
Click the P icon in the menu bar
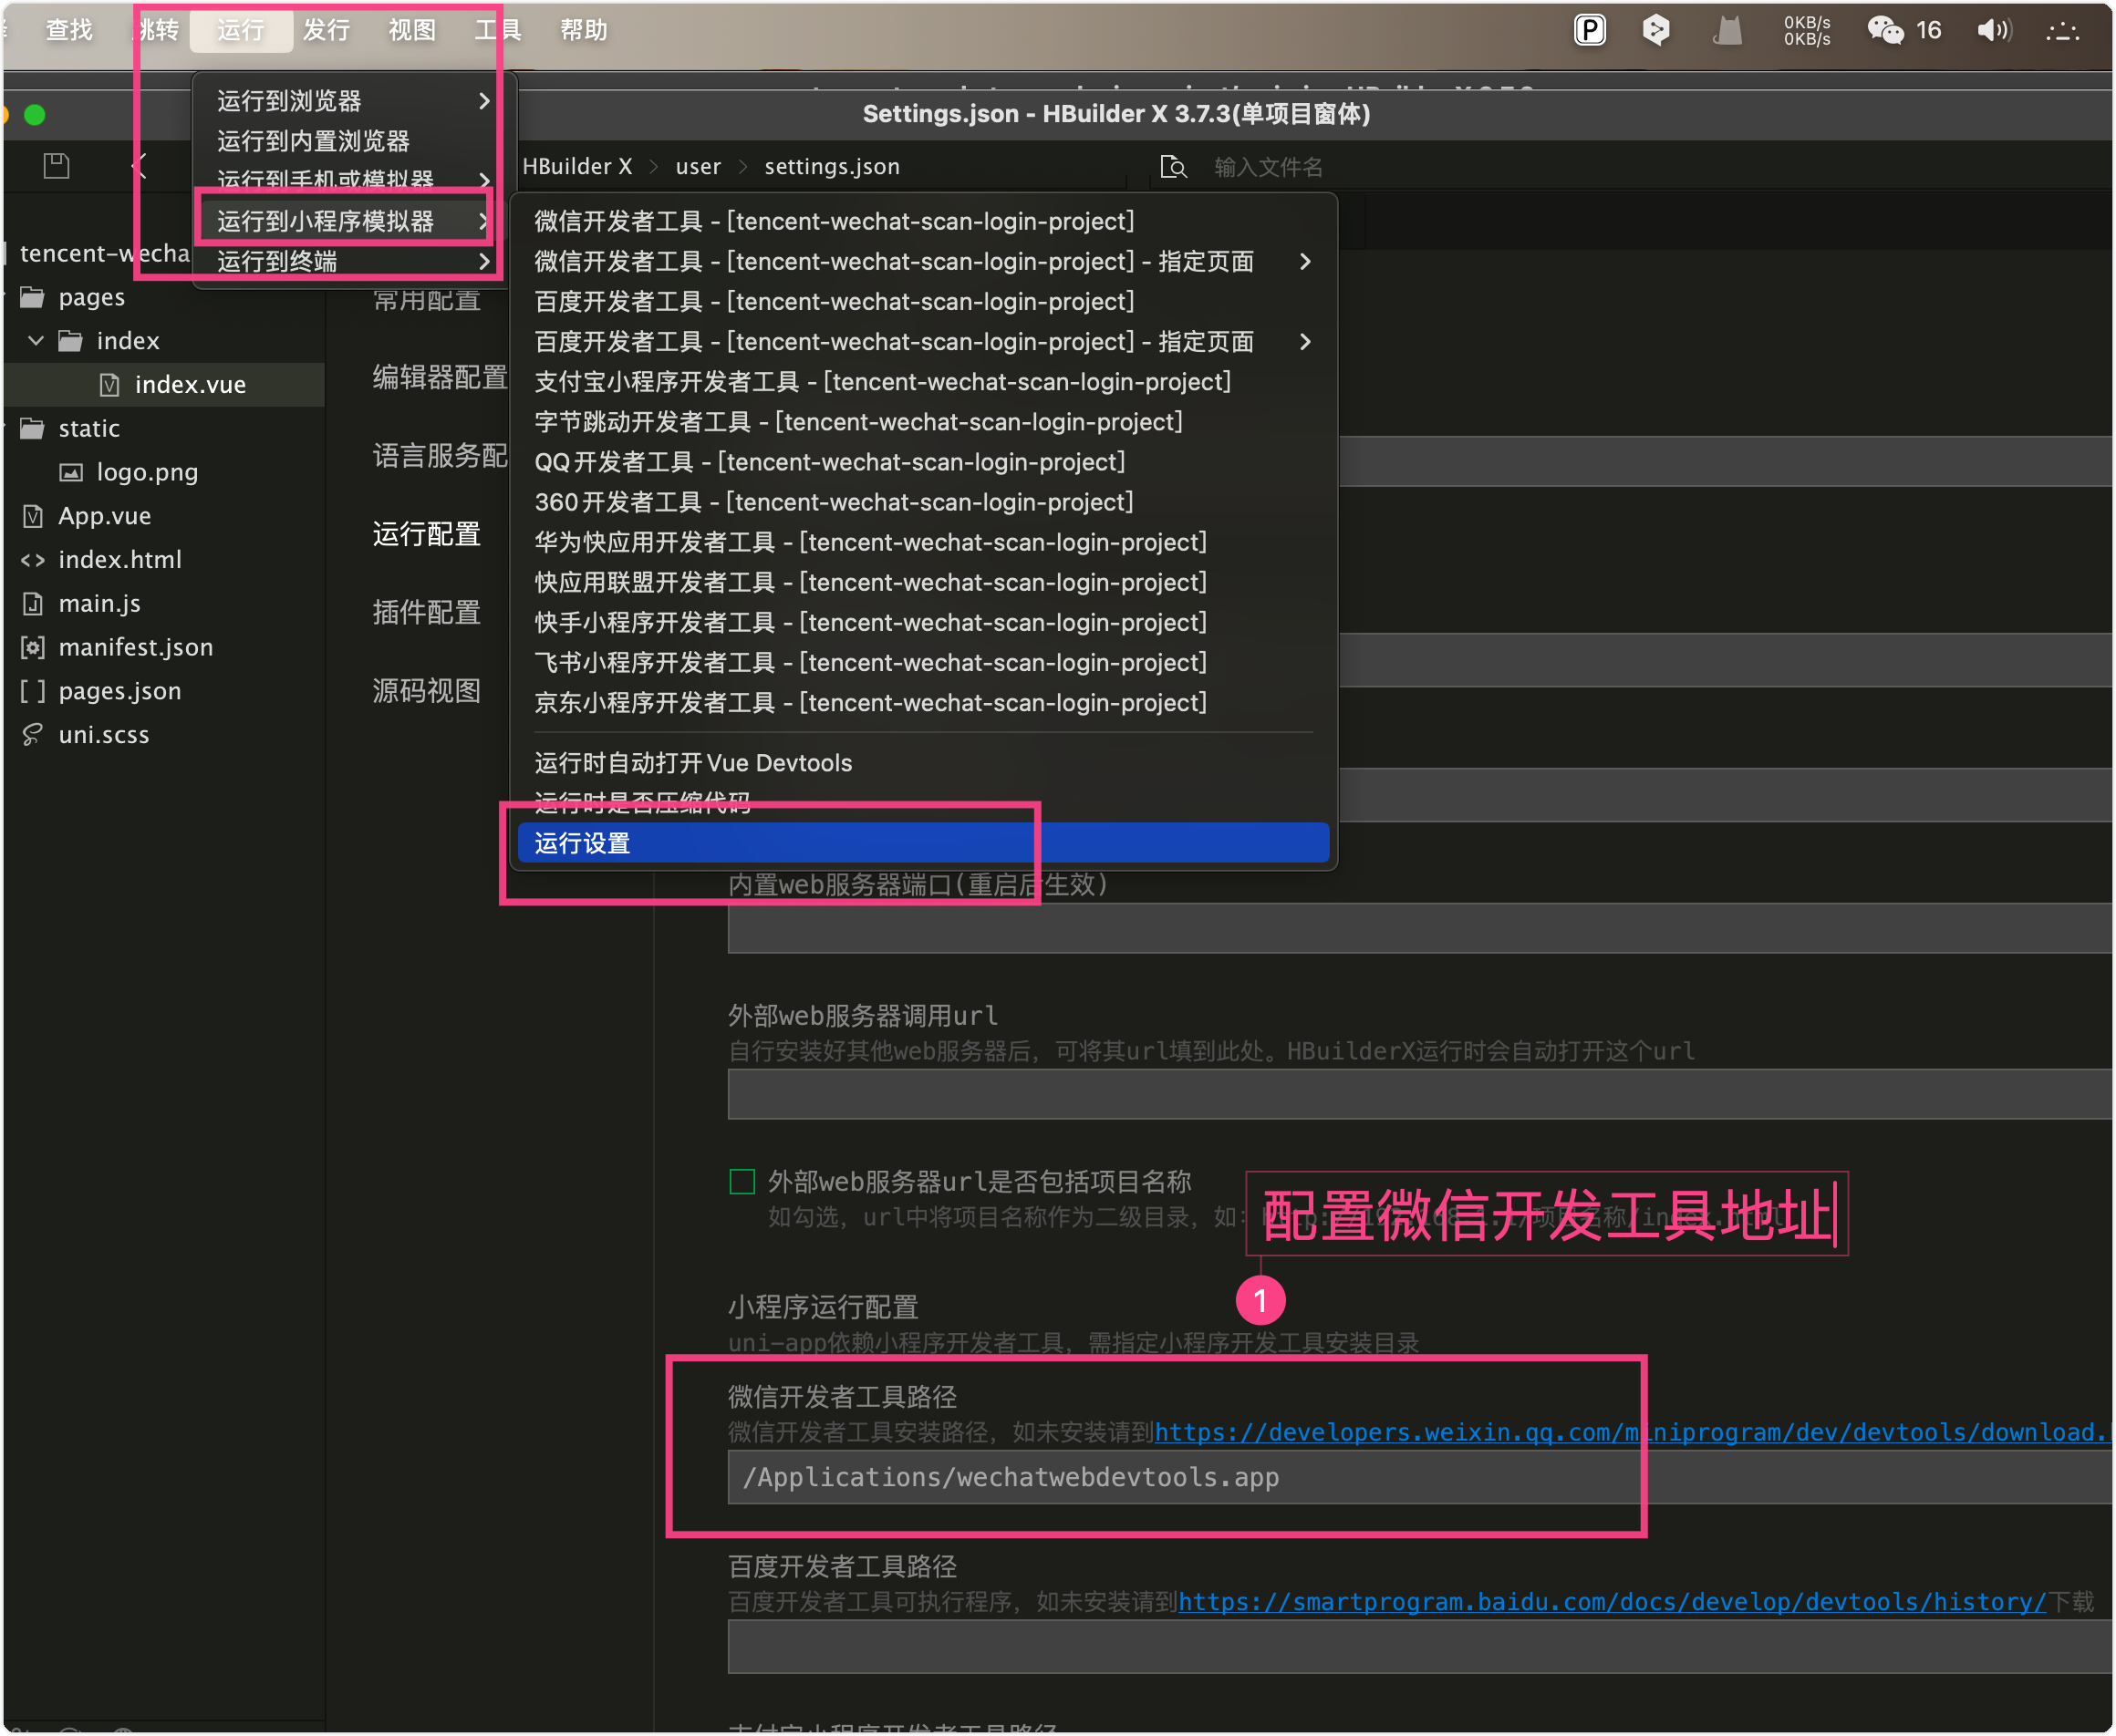1590,30
